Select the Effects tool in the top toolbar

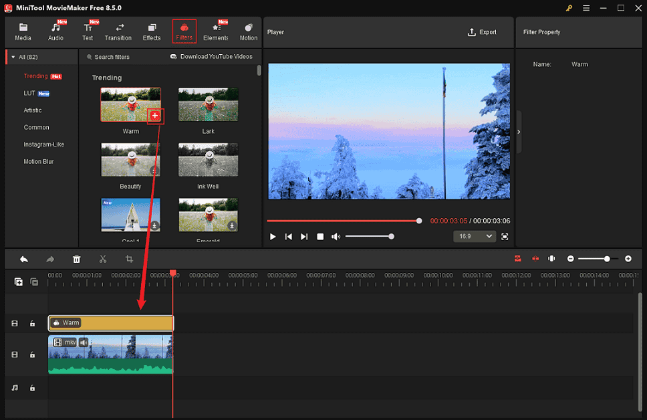coord(151,30)
